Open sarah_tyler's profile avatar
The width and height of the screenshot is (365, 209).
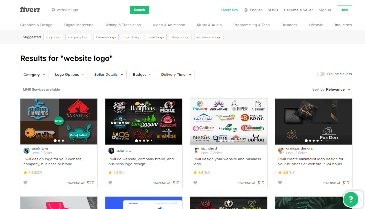click(26, 150)
